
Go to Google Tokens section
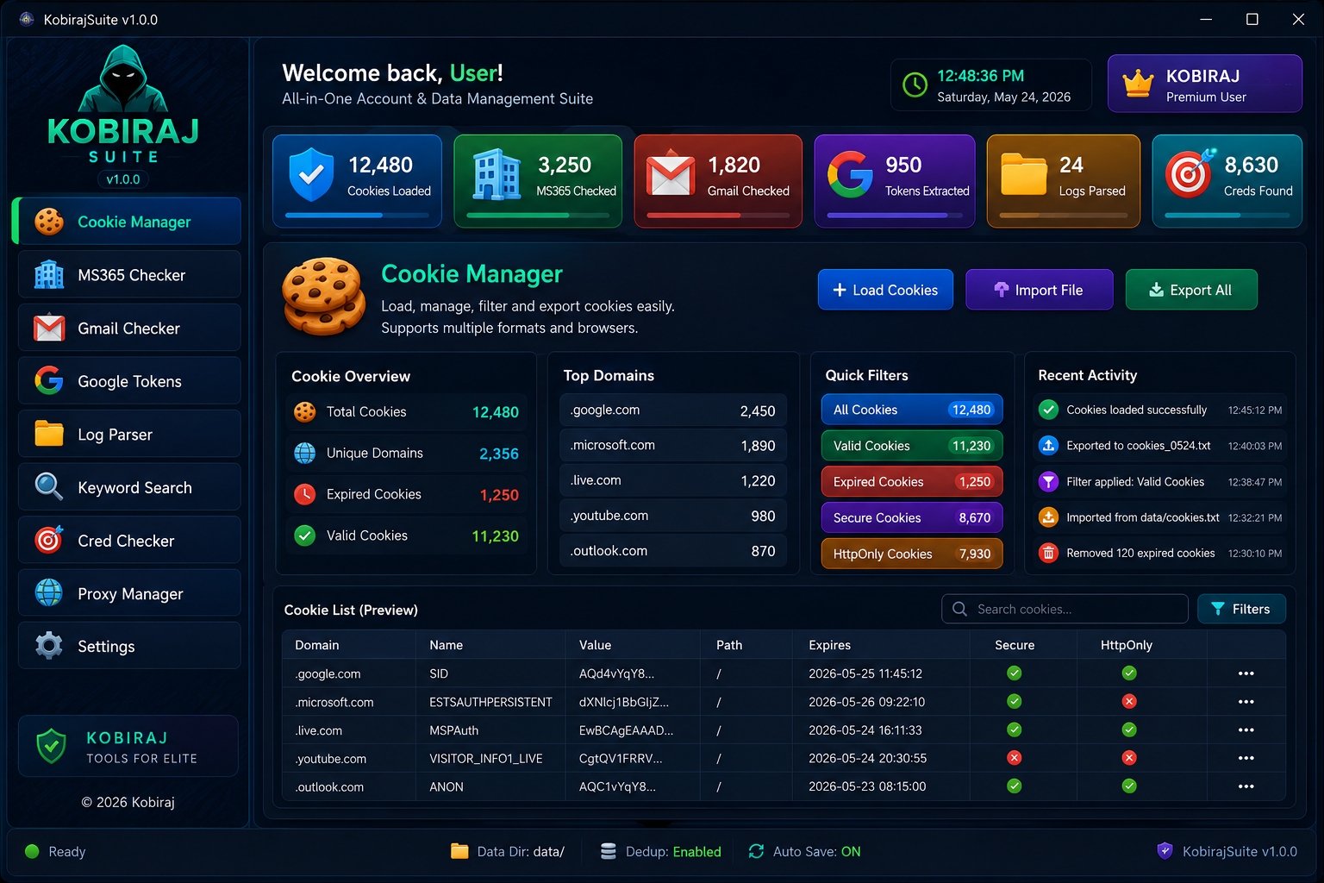(x=129, y=381)
